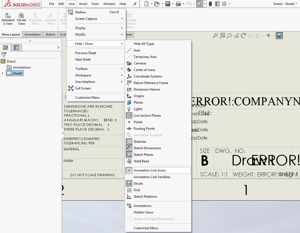The image size is (300, 233).
Task: Open the View Orientation dropdown arrow
Action: pos(263,35)
